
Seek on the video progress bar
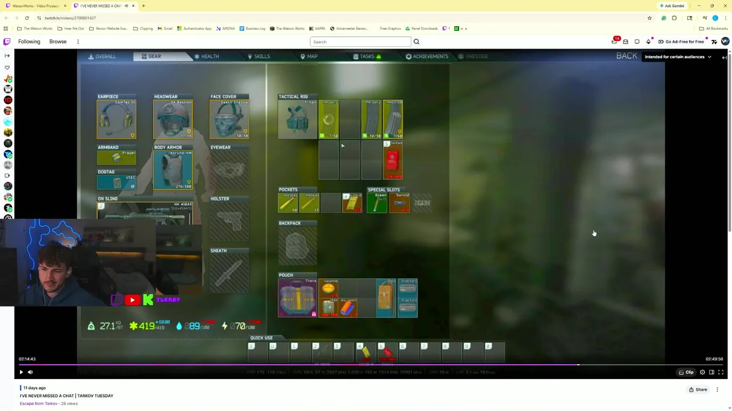pyautogui.click(x=372, y=364)
